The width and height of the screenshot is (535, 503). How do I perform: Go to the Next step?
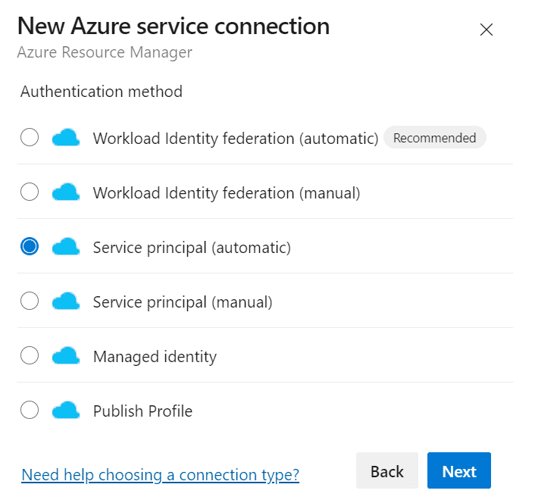[x=459, y=470]
